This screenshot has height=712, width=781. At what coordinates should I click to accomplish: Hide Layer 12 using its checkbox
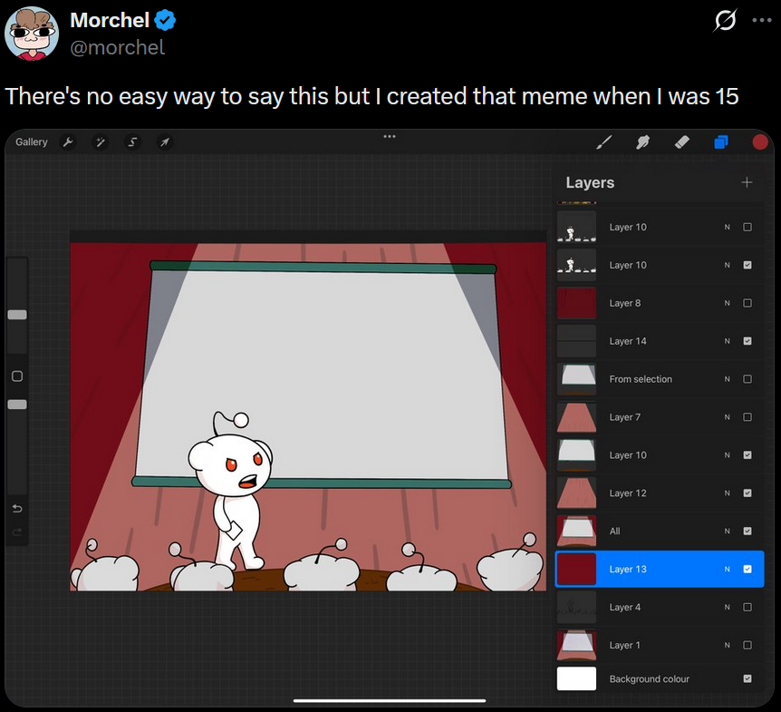point(747,493)
